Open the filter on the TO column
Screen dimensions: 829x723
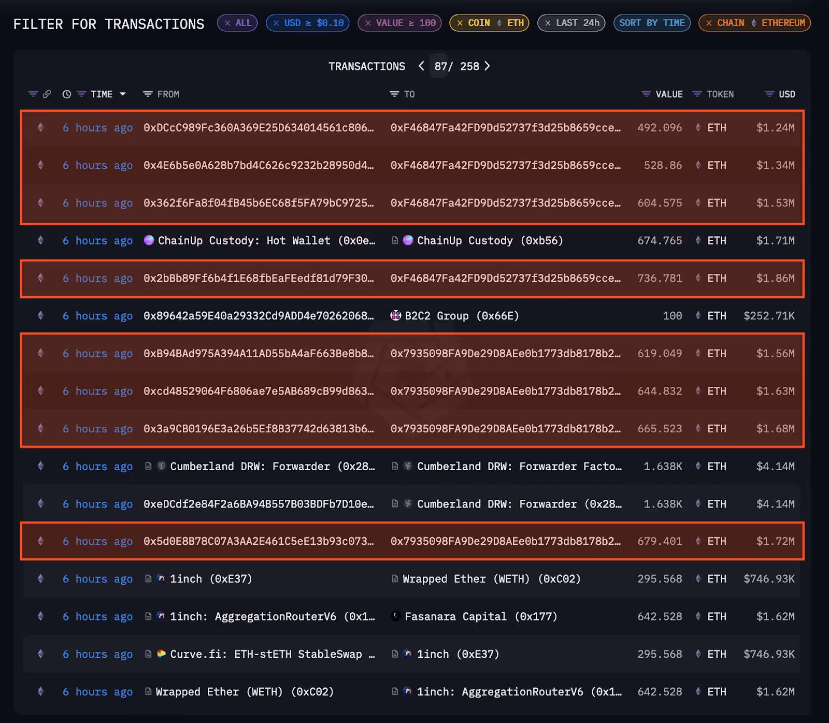[x=393, y=94]
